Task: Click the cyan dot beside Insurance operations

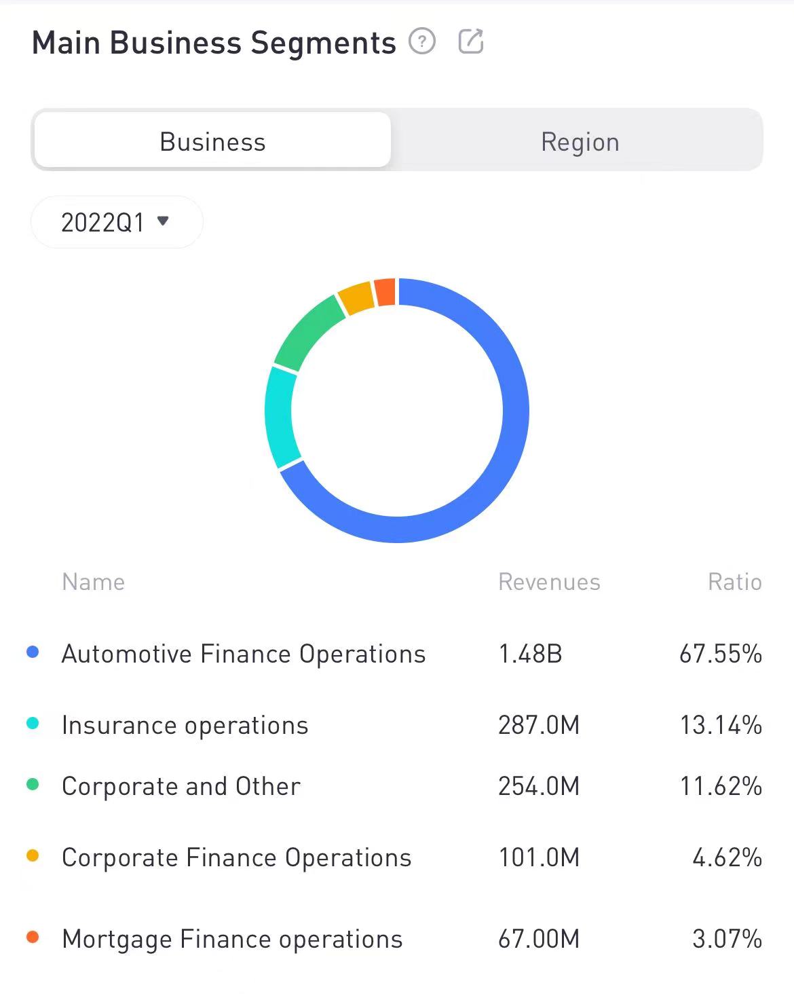Action: pyautogui.click(x=33, y=724)
